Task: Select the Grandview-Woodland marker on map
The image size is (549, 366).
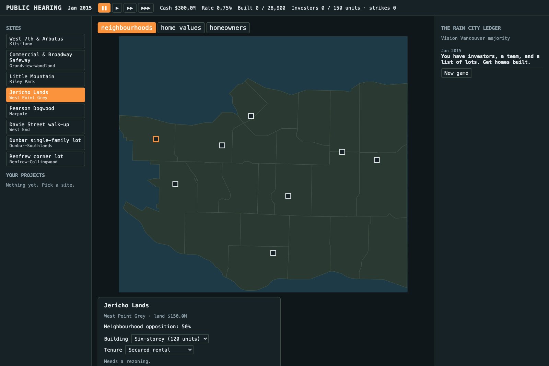Action: [x=342, y=152]
